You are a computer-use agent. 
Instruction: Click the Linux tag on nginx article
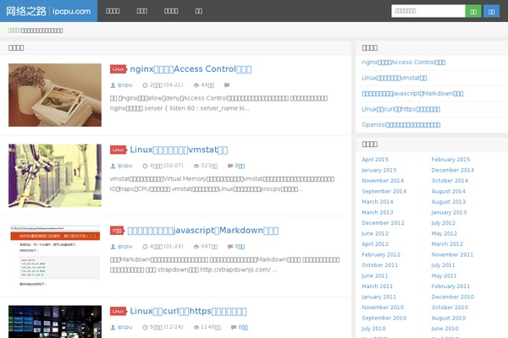tap(118, 69)
